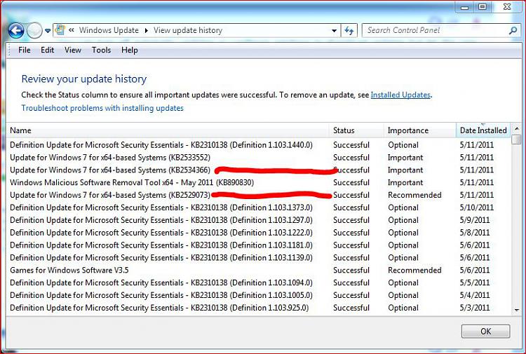
Task: Click the search magnifier icon
Action: 513,31
